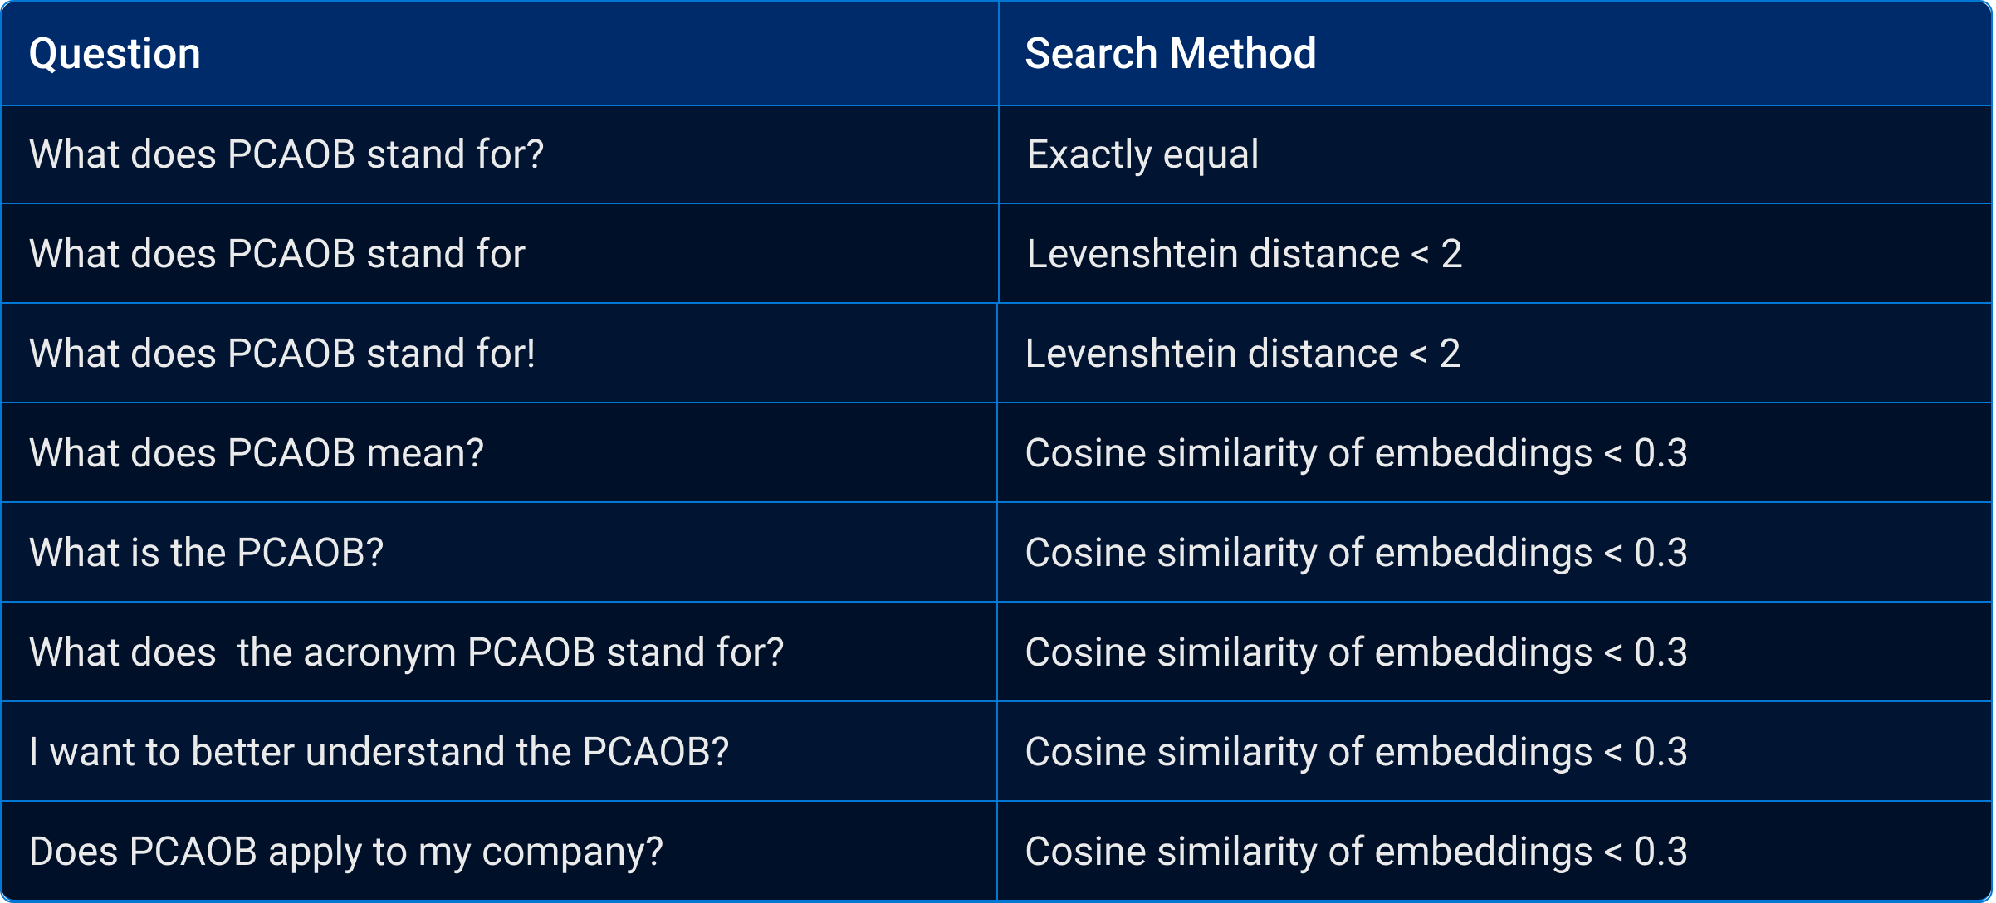Click the Question column header

[x=500, y=53]
